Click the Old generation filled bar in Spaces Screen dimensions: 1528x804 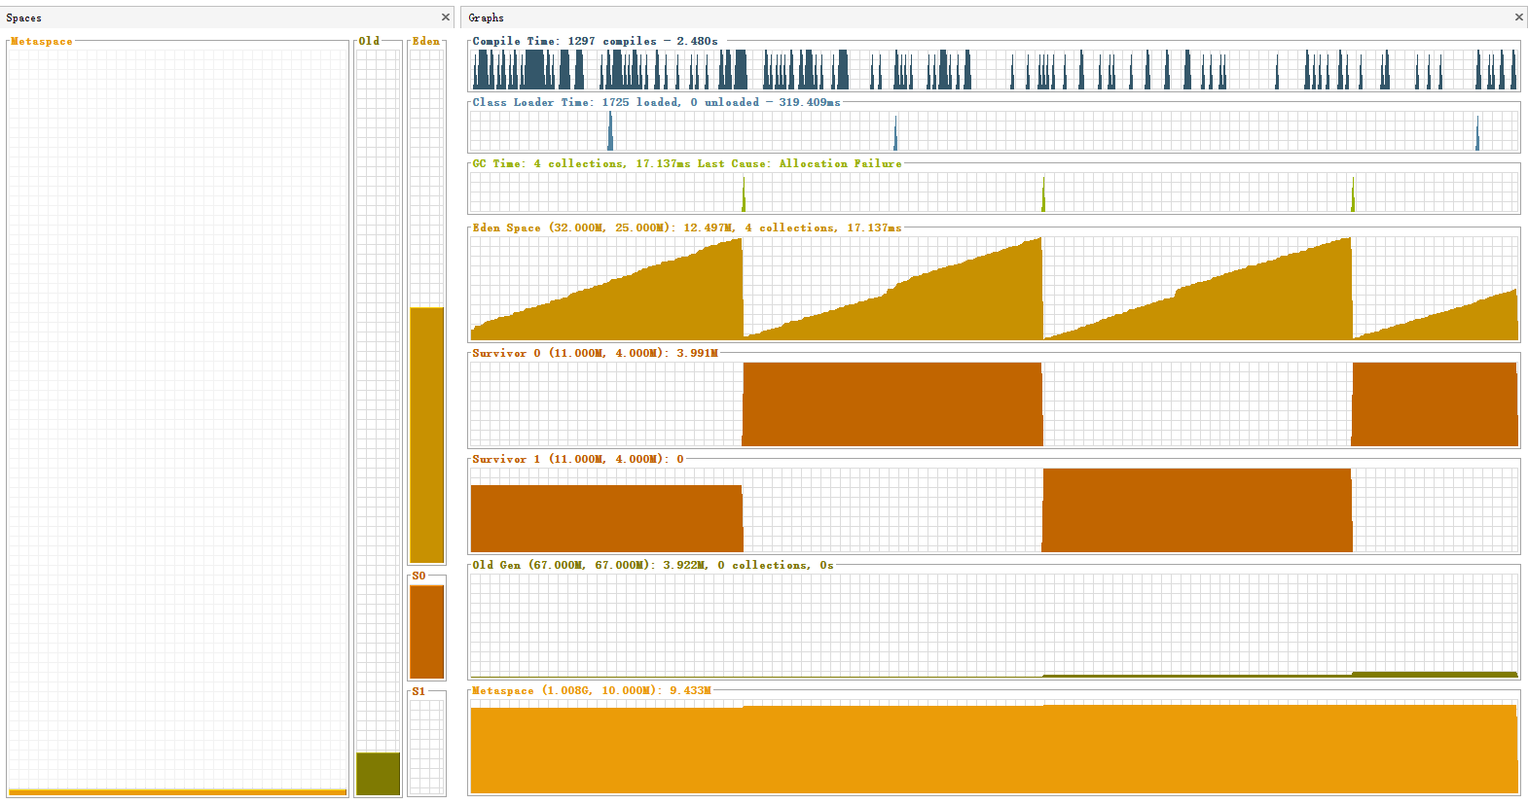378,773
